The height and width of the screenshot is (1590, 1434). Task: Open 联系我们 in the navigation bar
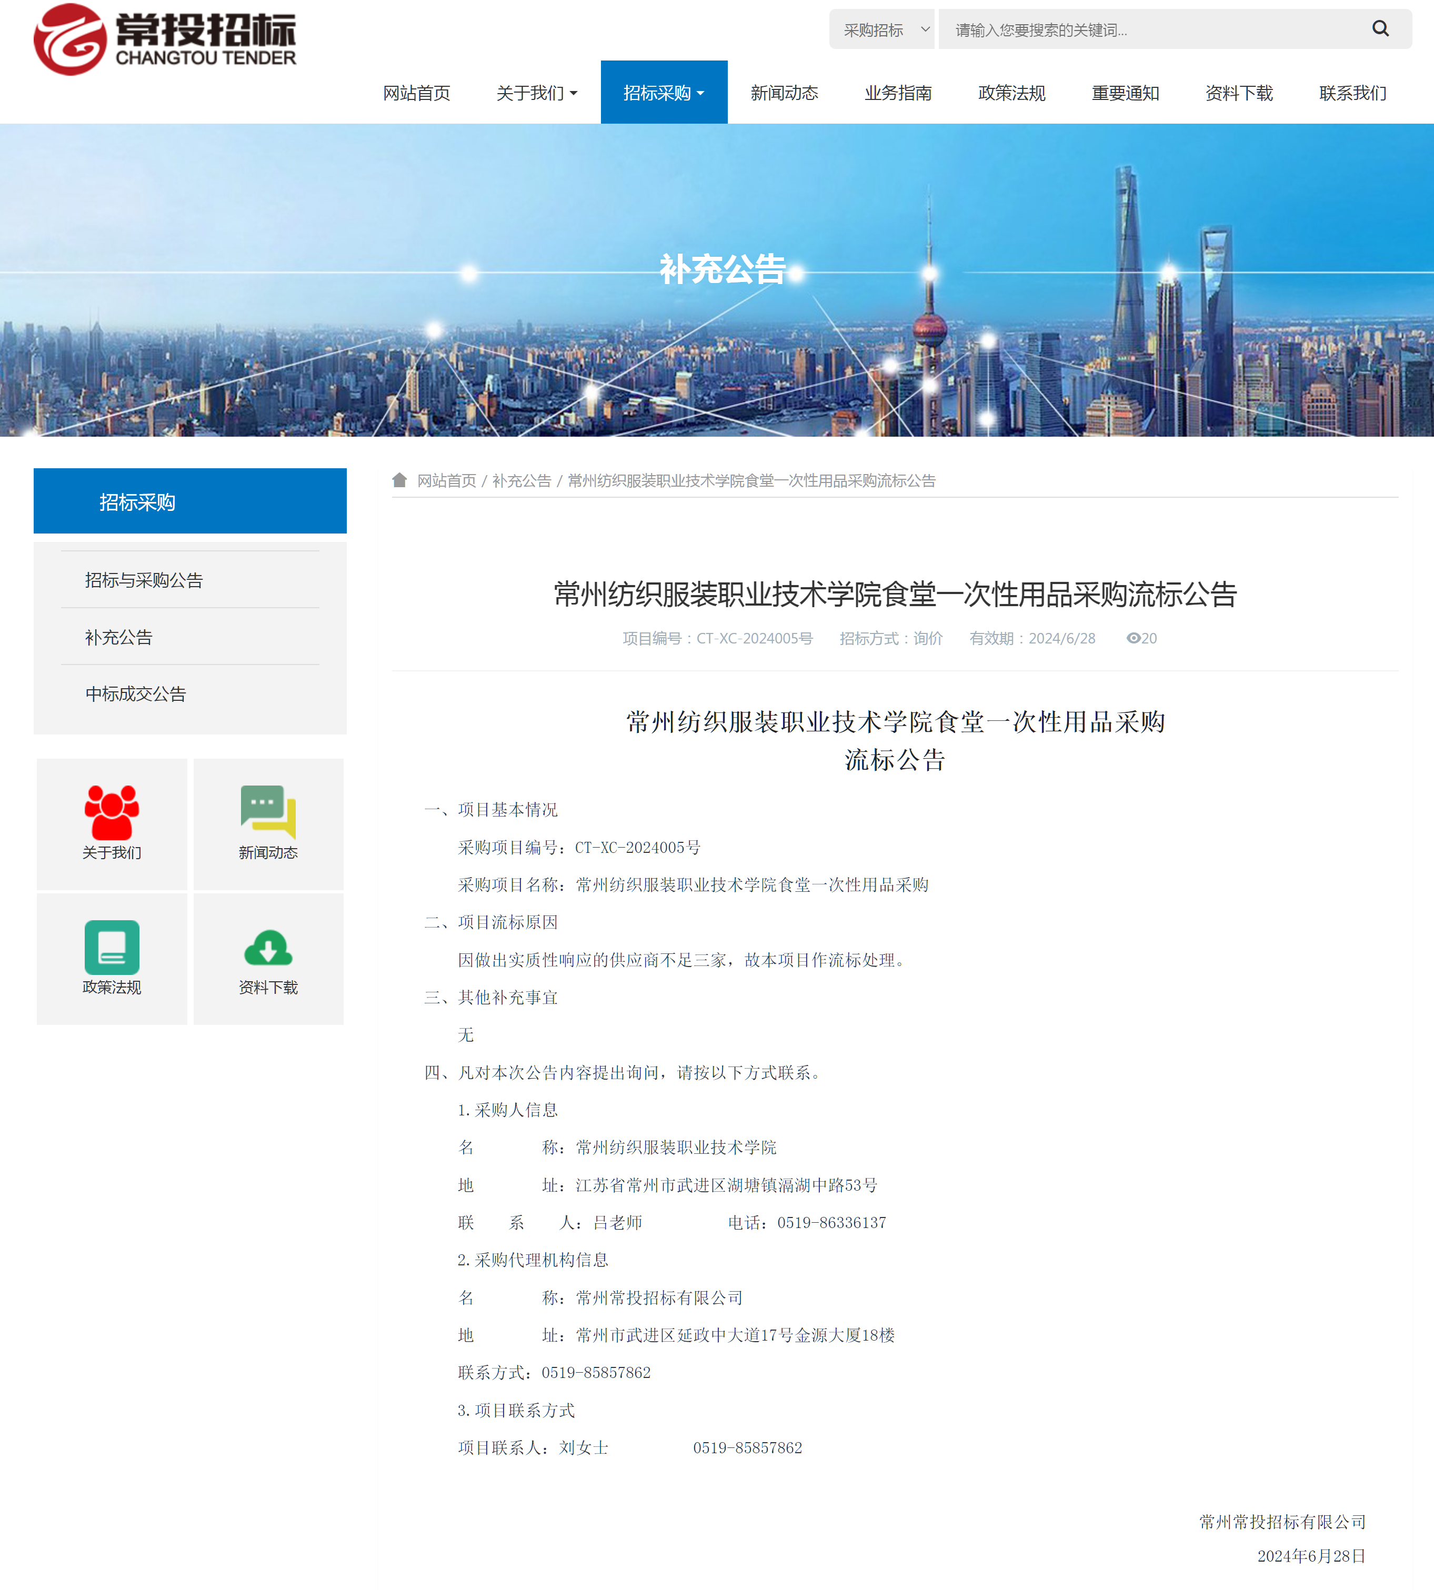(x=1352, y=93)
